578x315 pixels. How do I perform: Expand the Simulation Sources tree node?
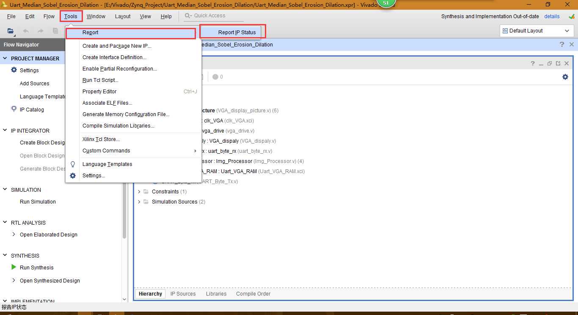click(139, 202)
